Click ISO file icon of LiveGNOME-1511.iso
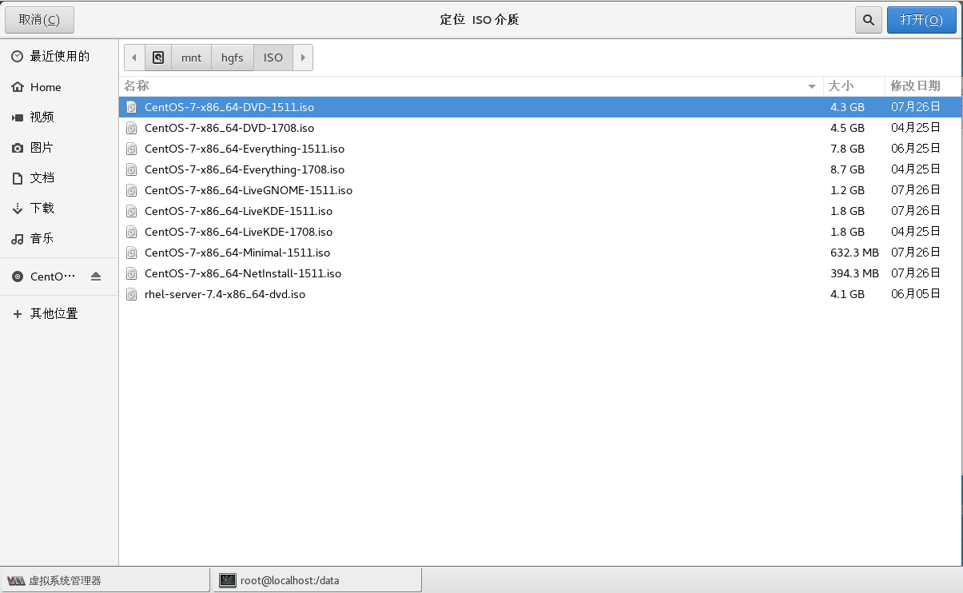The width and height of the screenshot is (963, 593). click(x=132, y=190)
